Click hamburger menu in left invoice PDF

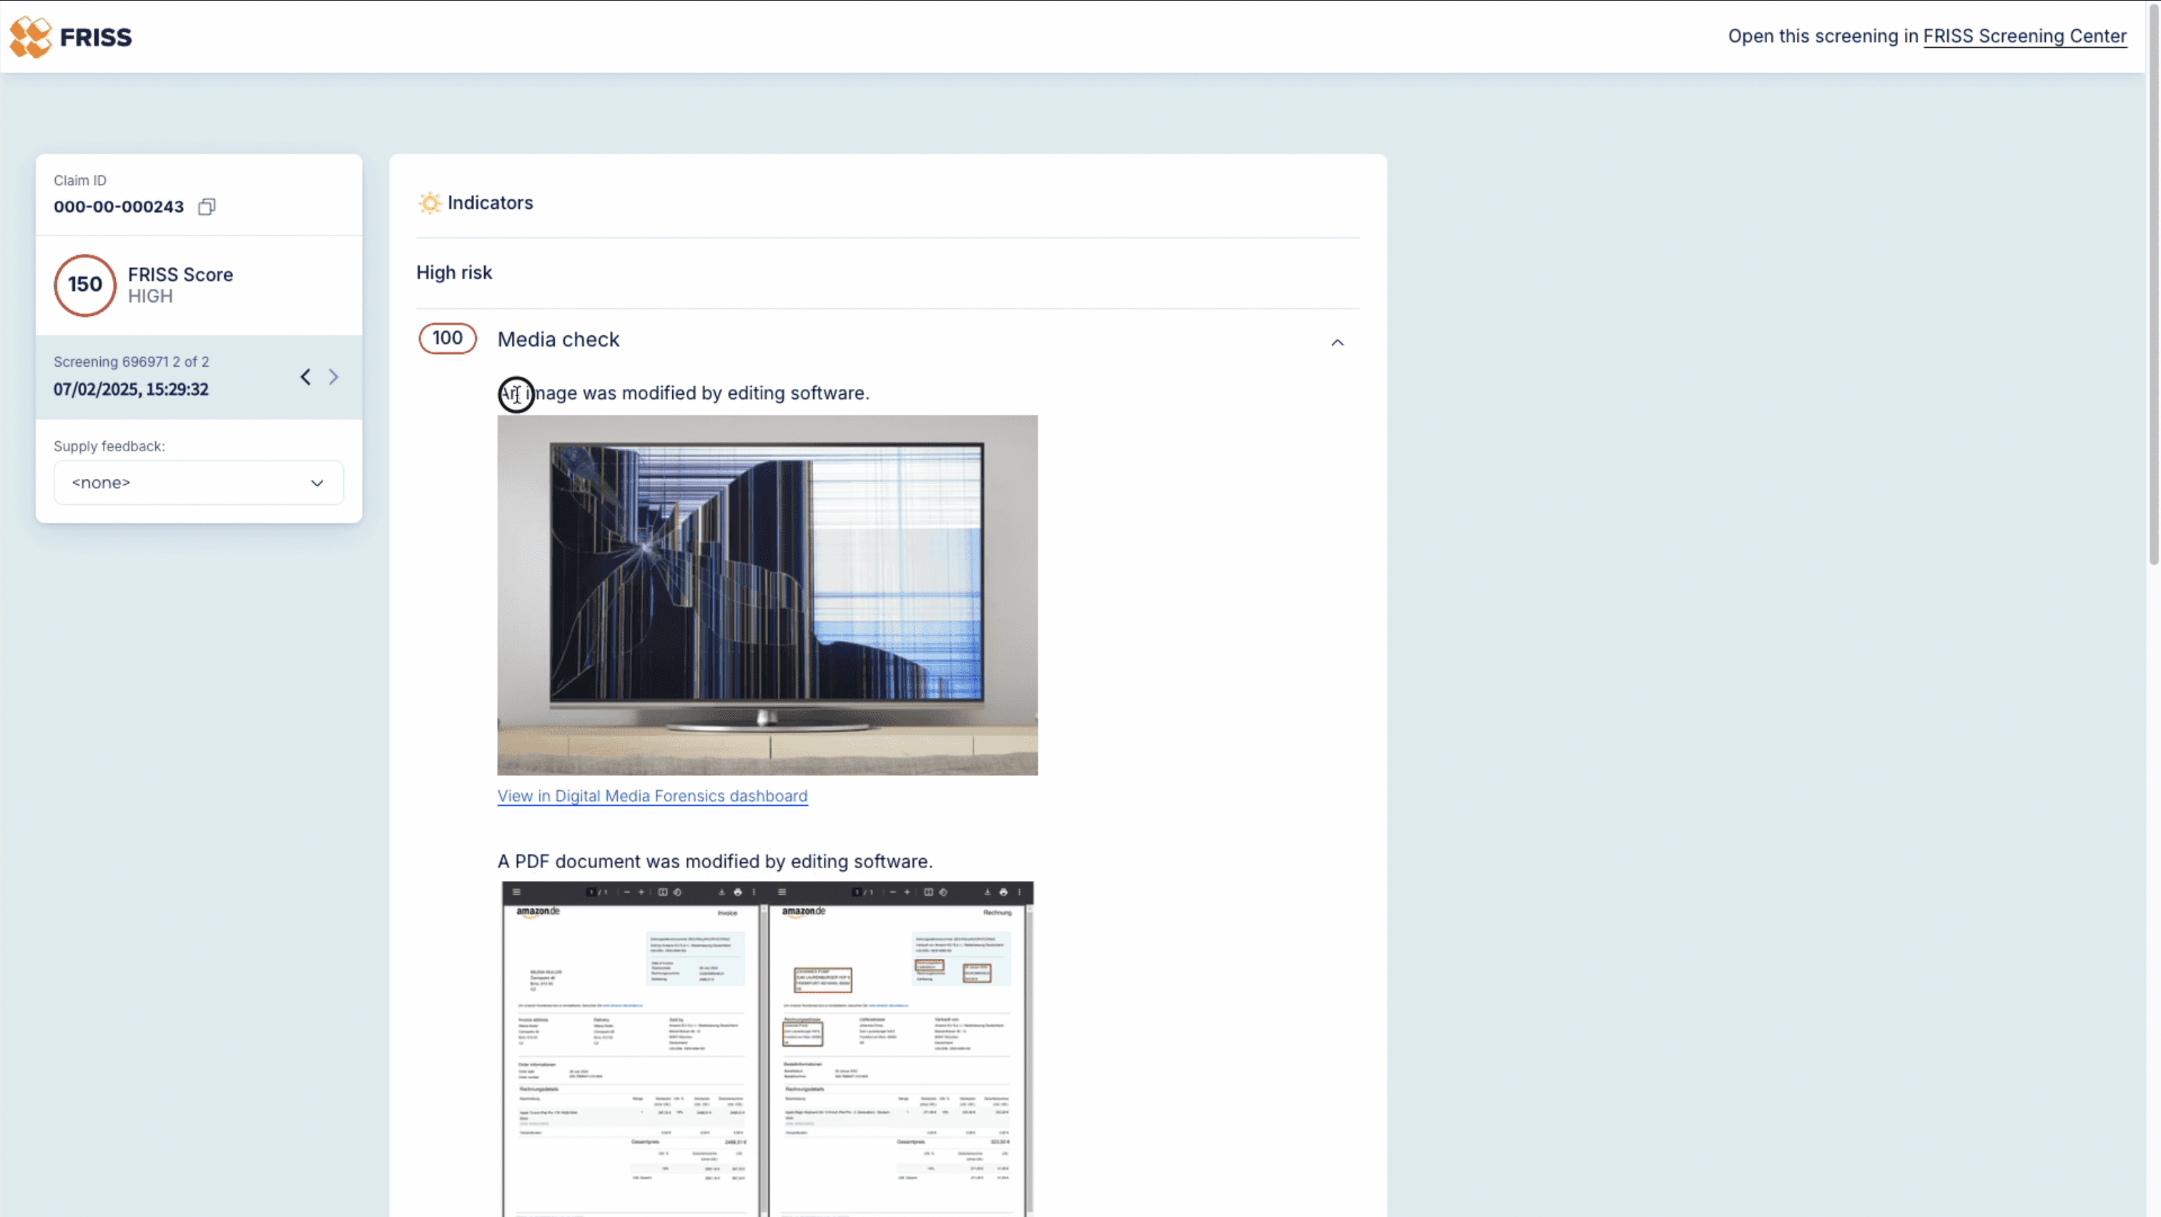517,892
